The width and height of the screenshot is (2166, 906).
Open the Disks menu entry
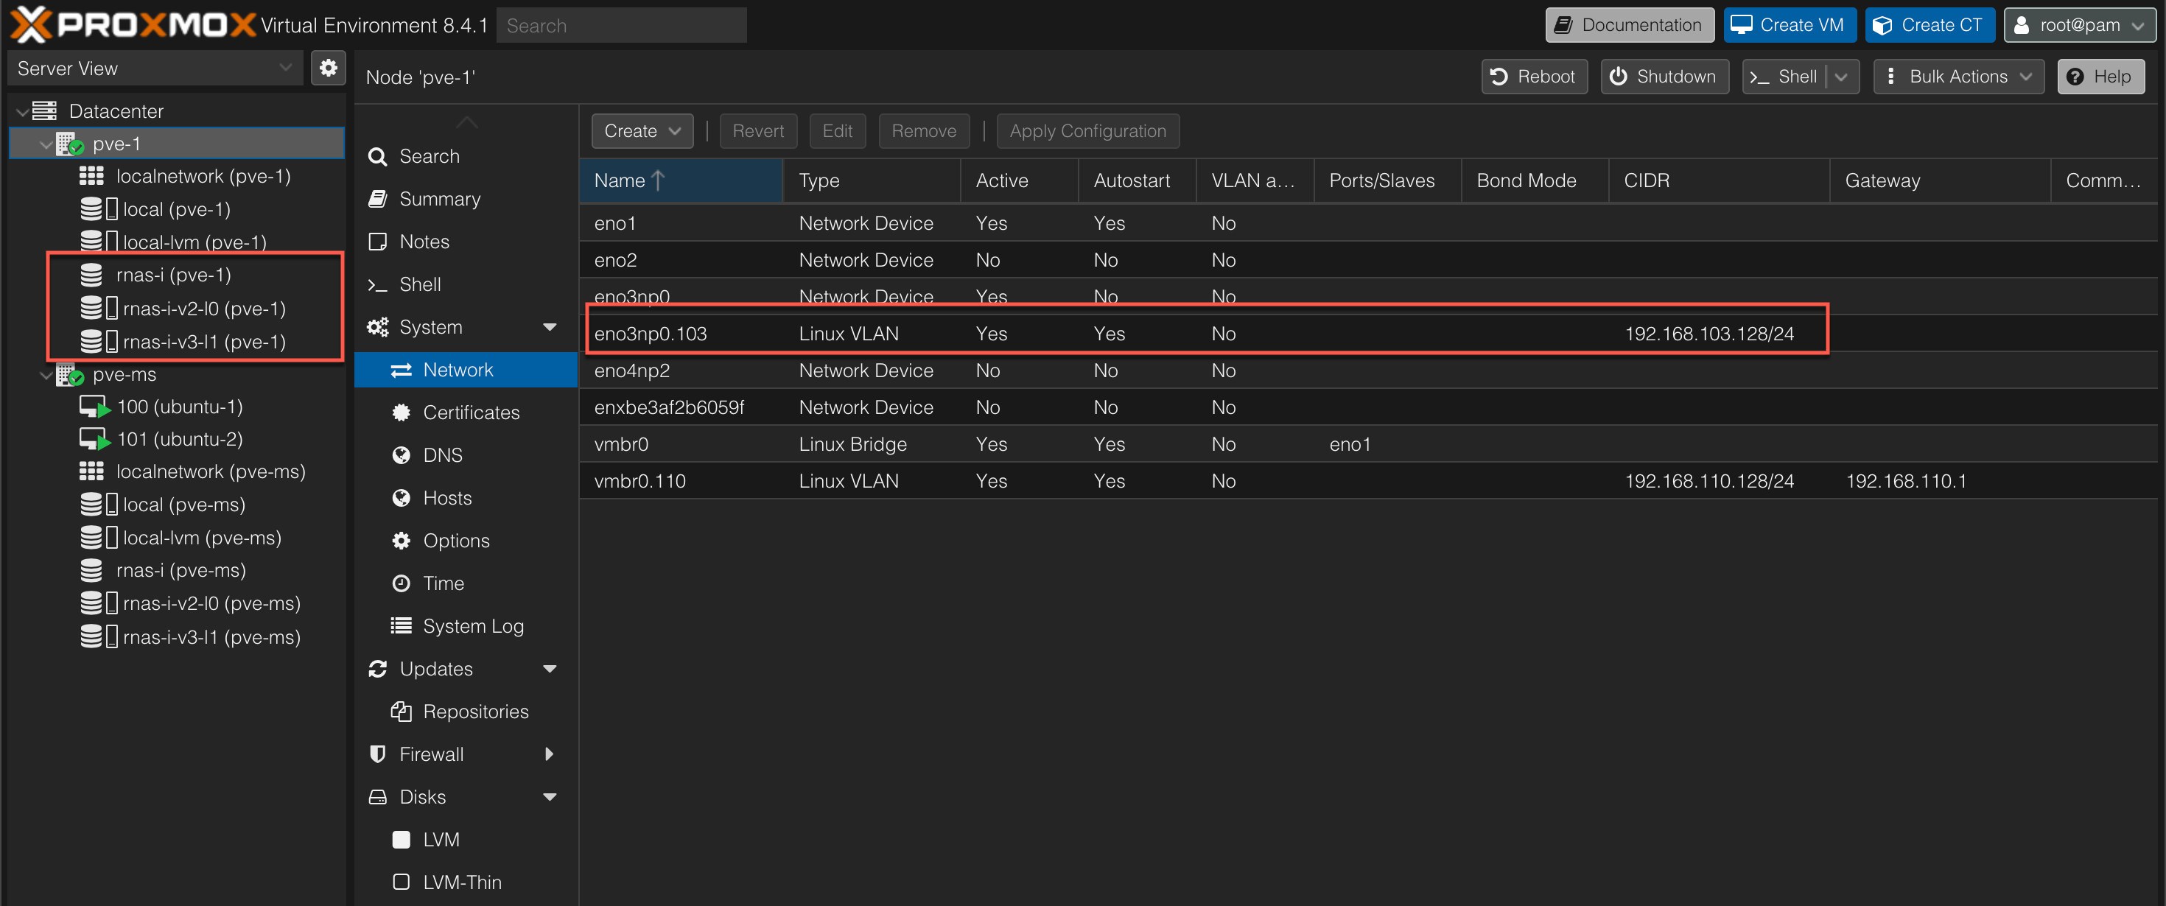(466, 797)
